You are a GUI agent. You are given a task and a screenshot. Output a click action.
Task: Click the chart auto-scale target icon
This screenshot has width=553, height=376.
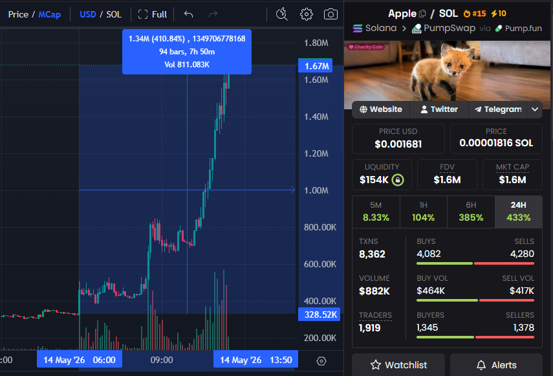pyautogui.click(x=321, y=361)
